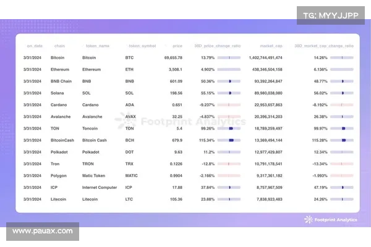This screenshot has width=371, height=247.
Task: Click the red bar beside -13.34% for Tron
Action: pyautogui.click(x=342, y=164)
